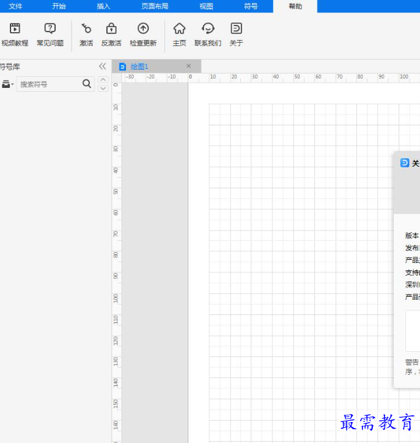Click the magnifier search icon in symbol library

pos(87,83)
